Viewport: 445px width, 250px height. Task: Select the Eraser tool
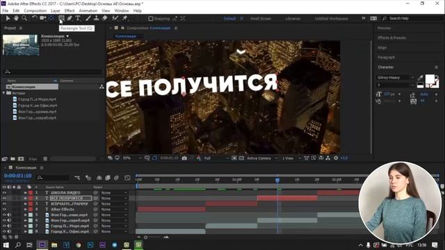click(x=105, y=18)
